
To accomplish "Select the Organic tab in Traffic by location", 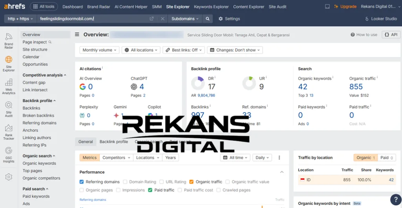I will (366, 158).
